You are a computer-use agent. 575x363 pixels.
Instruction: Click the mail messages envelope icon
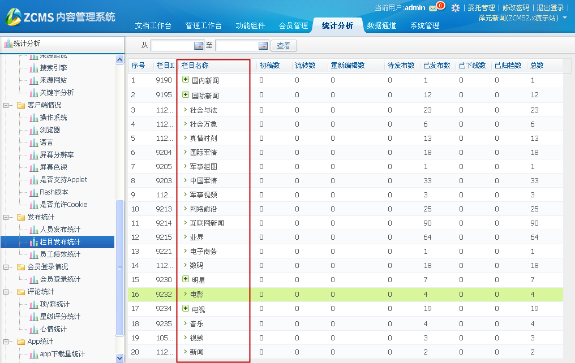433,8
